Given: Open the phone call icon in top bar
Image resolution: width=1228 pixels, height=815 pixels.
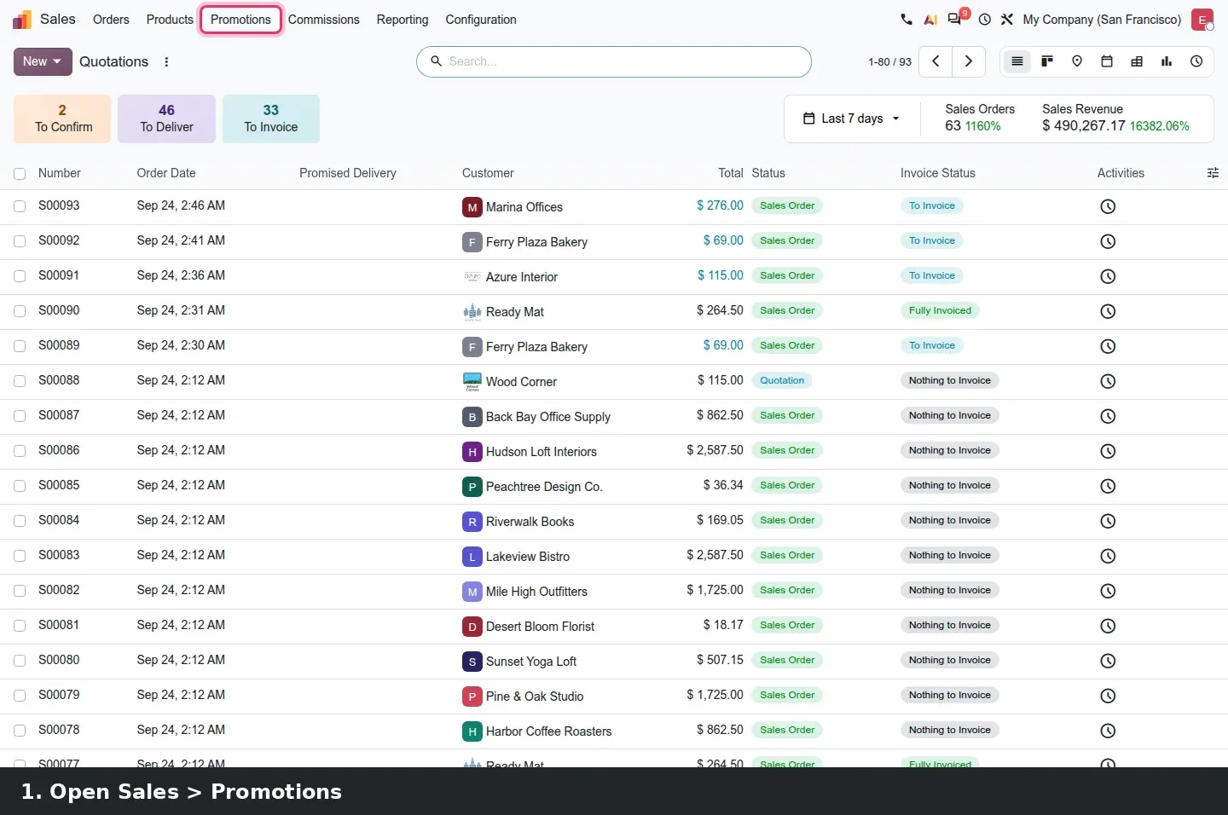Looking at the screenshot, I should coord(907,20).
